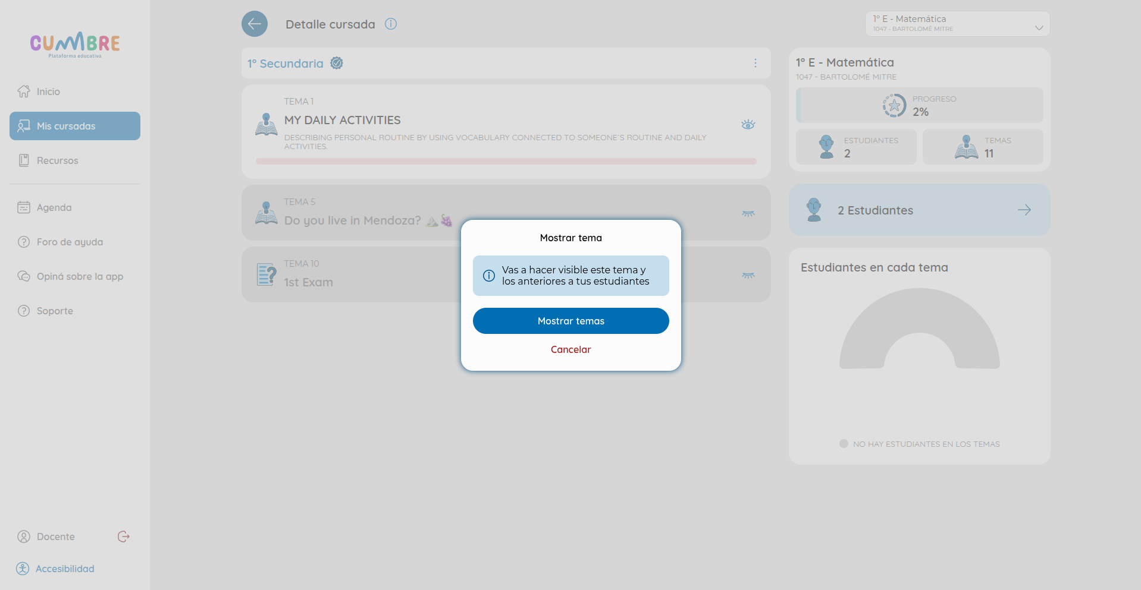Screen dimensions: 1141x590
Task: Click the Agenda calendar icon
Action: pyautogui.click(x=24, y=207)
